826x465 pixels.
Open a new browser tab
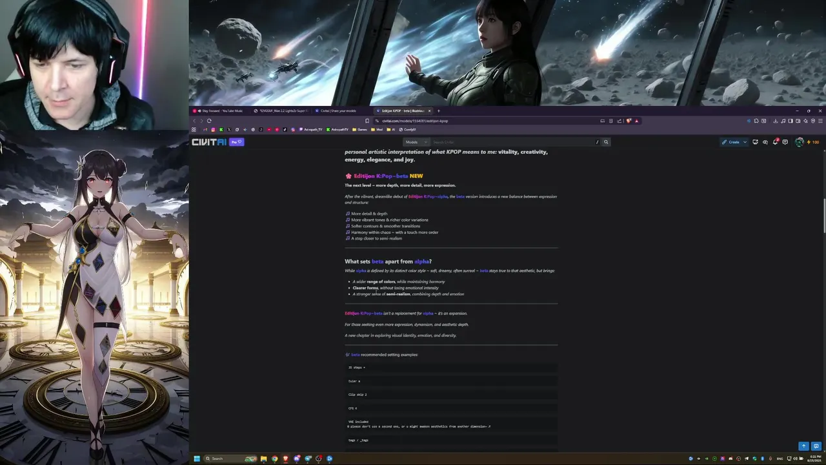point(439,110)
